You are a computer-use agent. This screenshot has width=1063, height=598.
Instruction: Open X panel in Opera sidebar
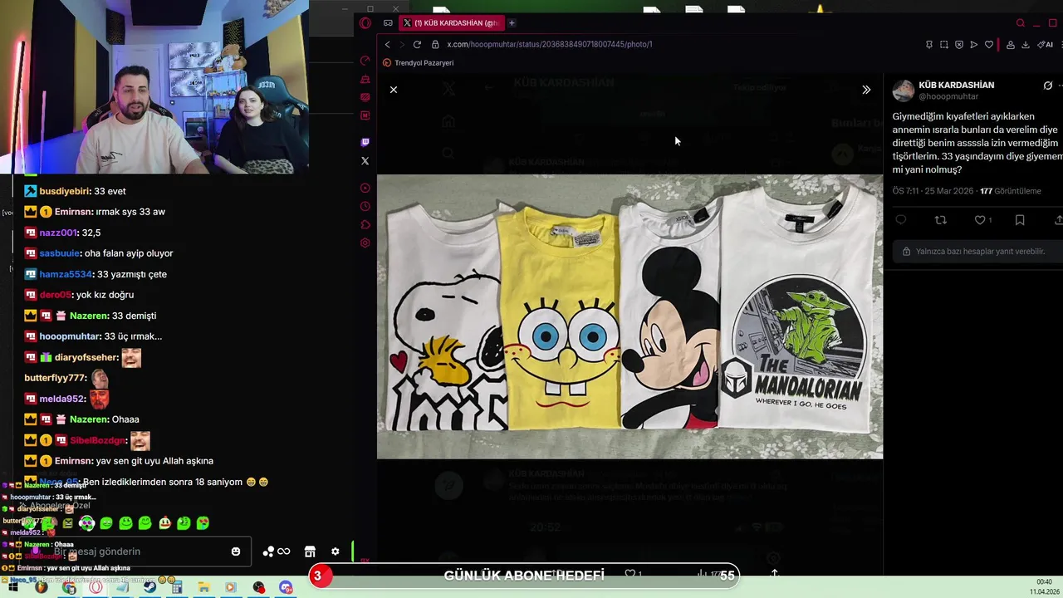tap(365, 160)
